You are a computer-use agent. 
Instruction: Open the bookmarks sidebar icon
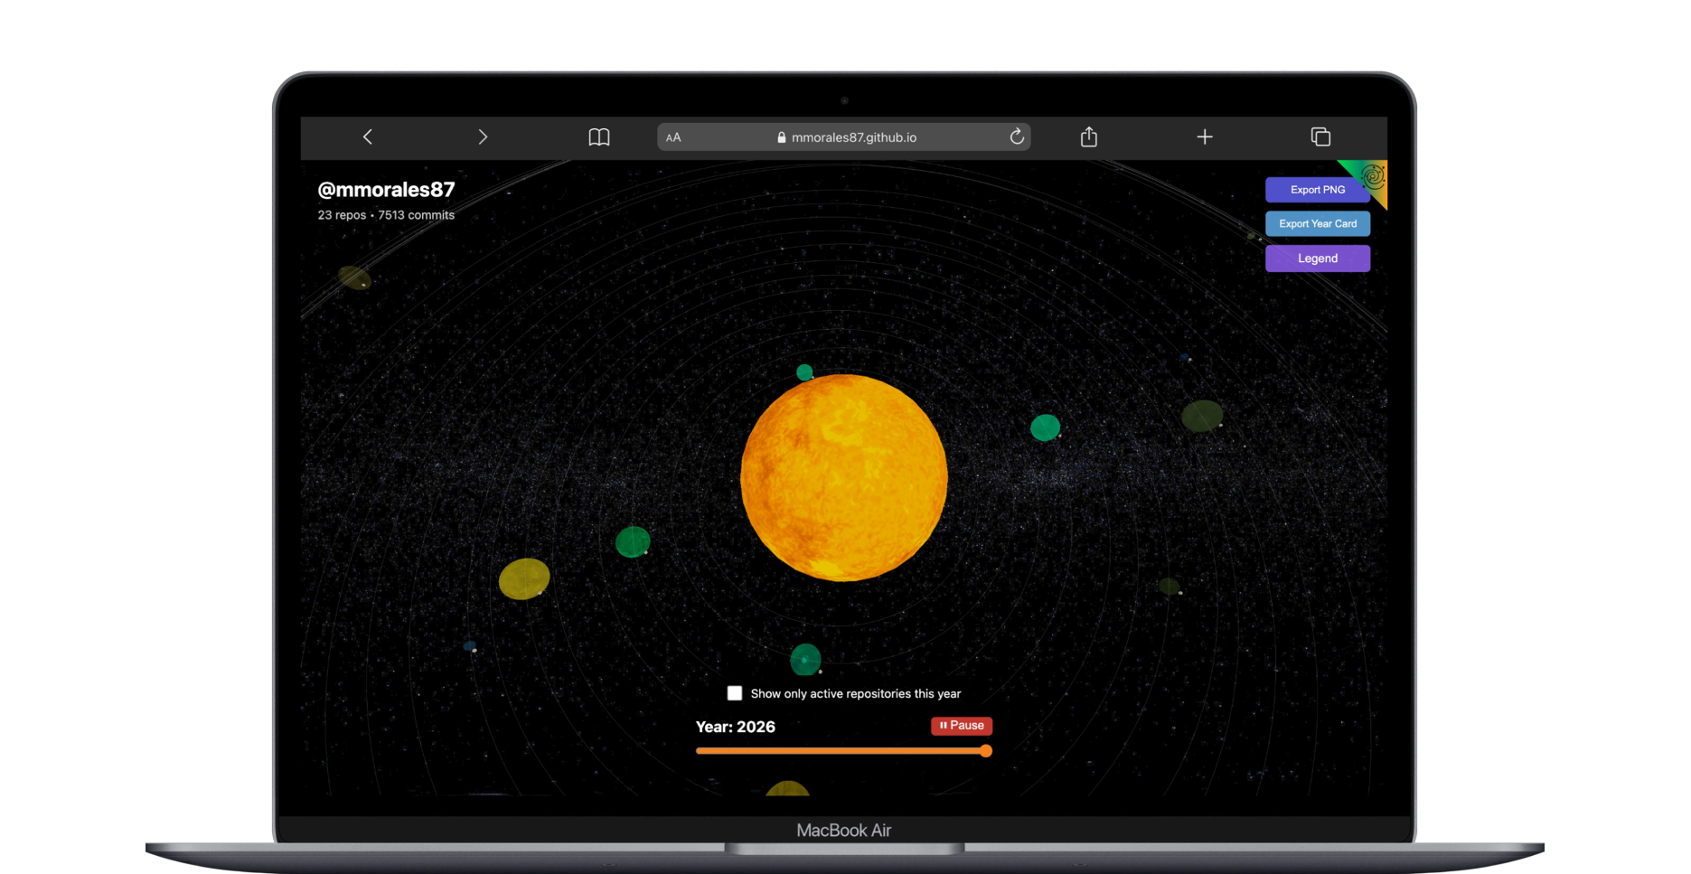point(599,136)
